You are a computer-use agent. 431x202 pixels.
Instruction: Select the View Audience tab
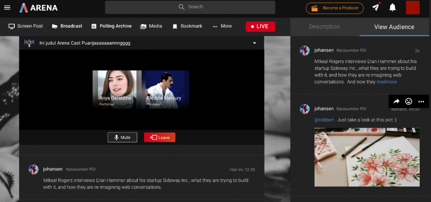point(394,27)
